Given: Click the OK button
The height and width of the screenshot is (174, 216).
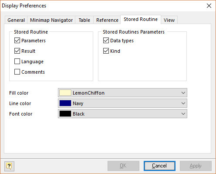Looking at the screenshot, I should (123, 166).
